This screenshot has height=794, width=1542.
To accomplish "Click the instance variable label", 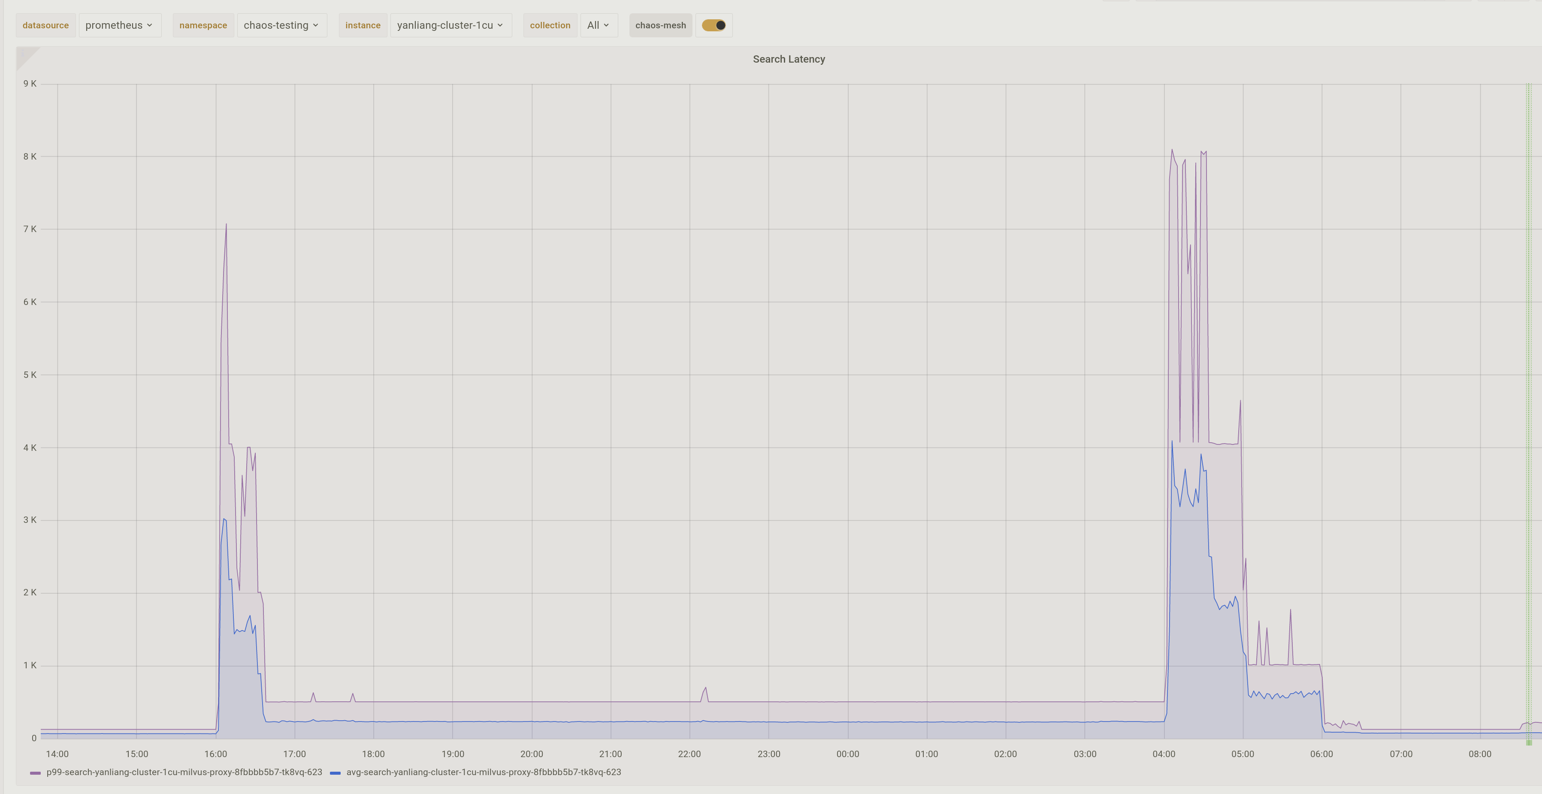I will tap(363, 25).
